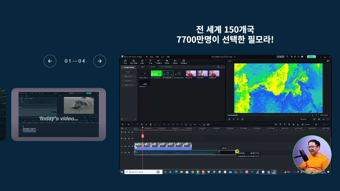Screen dimensions: 340x191
Task: Click the zoom out minus icon on timeline
Action: click(x=302, y=124)
